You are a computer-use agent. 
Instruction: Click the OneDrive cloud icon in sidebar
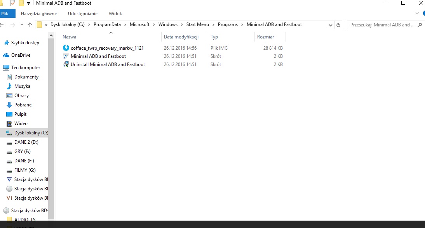(6, 55)
